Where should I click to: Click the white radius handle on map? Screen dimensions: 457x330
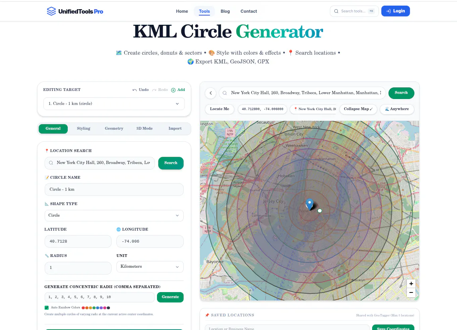pyautogui.click(x=320, y=211)
